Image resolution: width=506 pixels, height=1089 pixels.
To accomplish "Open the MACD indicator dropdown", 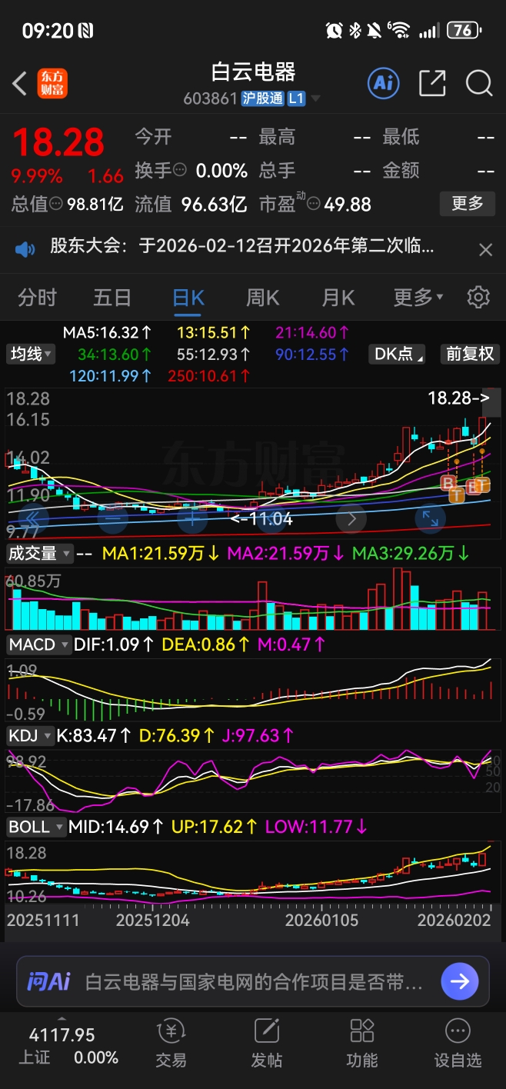I will (x=38, y=644).
